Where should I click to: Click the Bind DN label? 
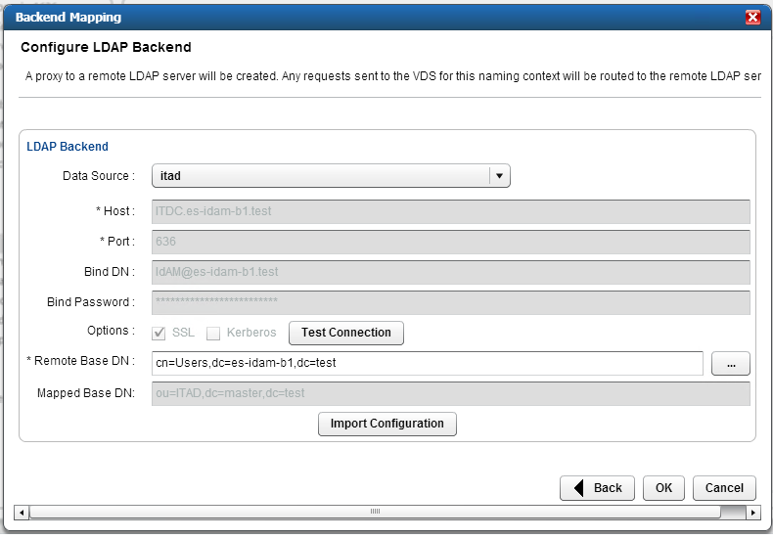(x=110, y=272)
